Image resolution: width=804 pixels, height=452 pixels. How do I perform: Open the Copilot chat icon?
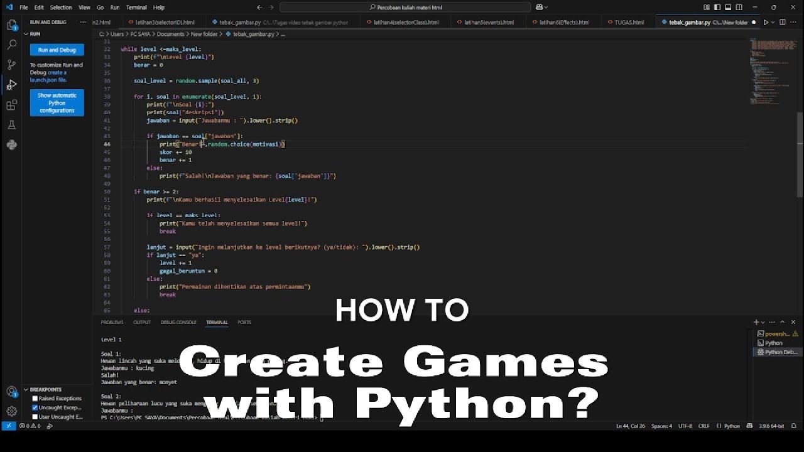tap(540, 8)
